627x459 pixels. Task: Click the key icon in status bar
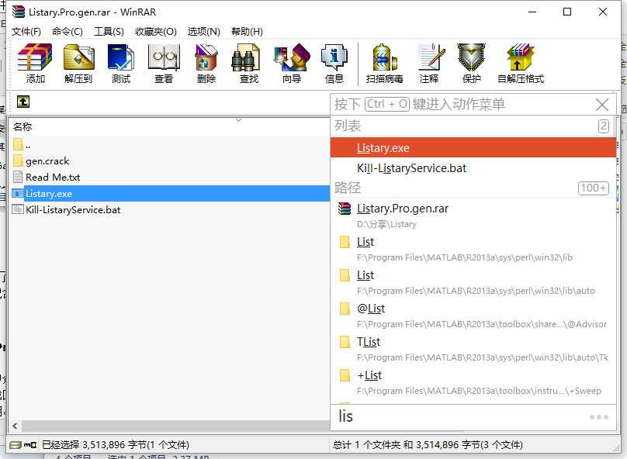coord(30,445)
